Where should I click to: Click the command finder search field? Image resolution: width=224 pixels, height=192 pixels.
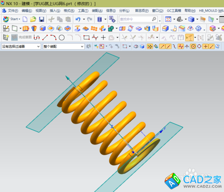click(138, 19)
